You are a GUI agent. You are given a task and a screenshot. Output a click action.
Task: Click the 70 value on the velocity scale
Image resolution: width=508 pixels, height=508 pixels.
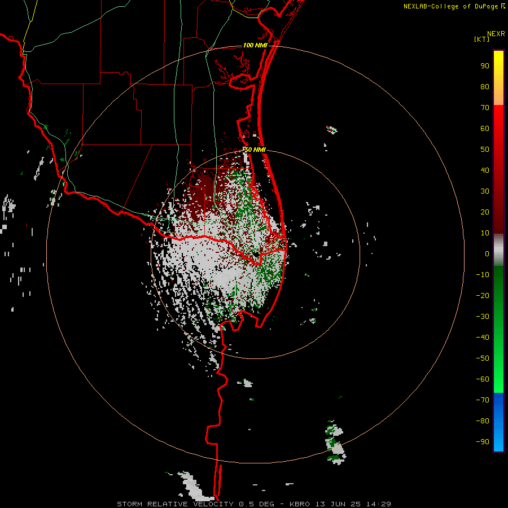[485, 108]
